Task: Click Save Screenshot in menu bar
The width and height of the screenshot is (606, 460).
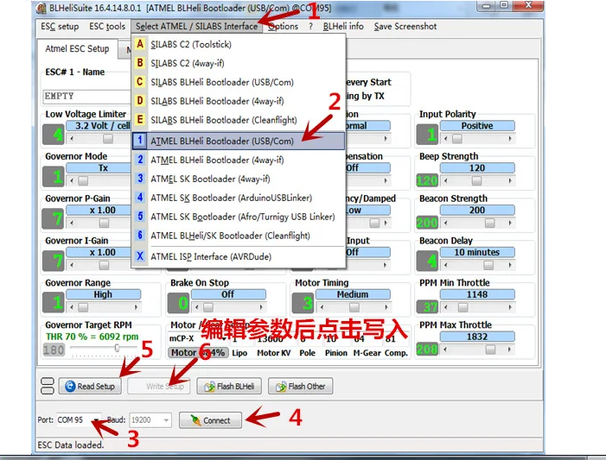Action: [405, 26]
